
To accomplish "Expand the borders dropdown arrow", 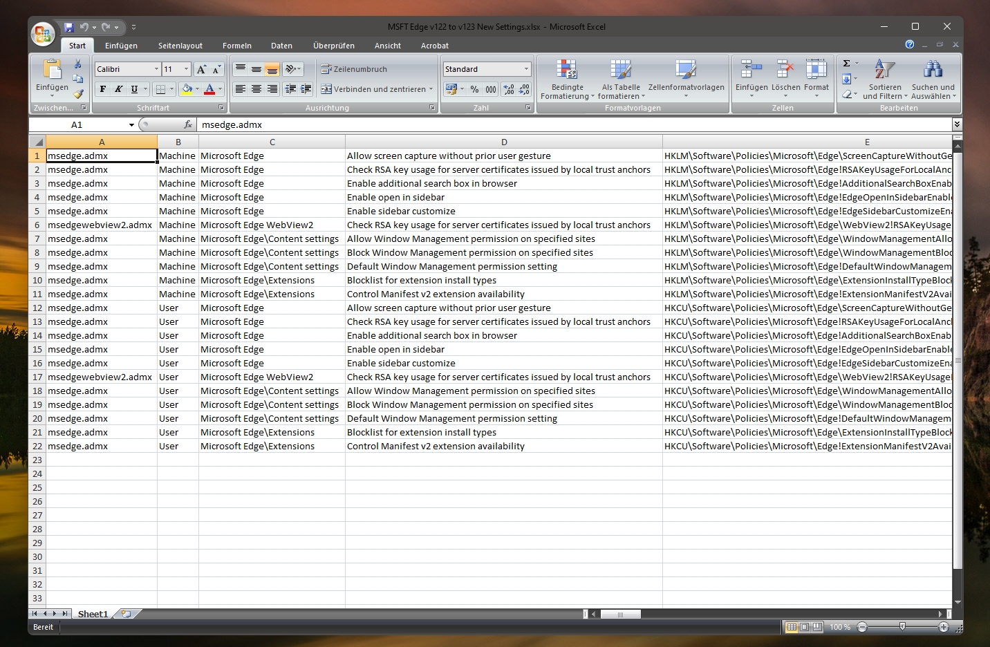I will point(171,89).
